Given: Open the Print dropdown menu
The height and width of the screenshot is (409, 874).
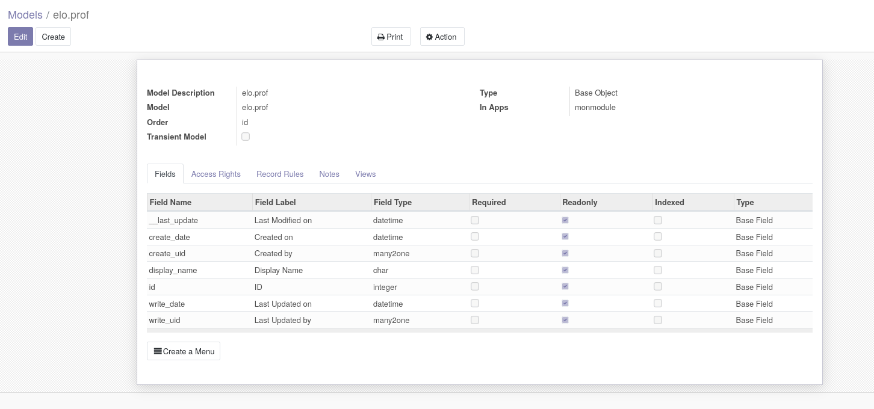Looking at the screenshot, I should point(391,37).
